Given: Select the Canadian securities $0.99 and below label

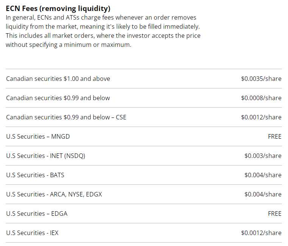Looking at the screenshot, I should click(x=58, y=98).
